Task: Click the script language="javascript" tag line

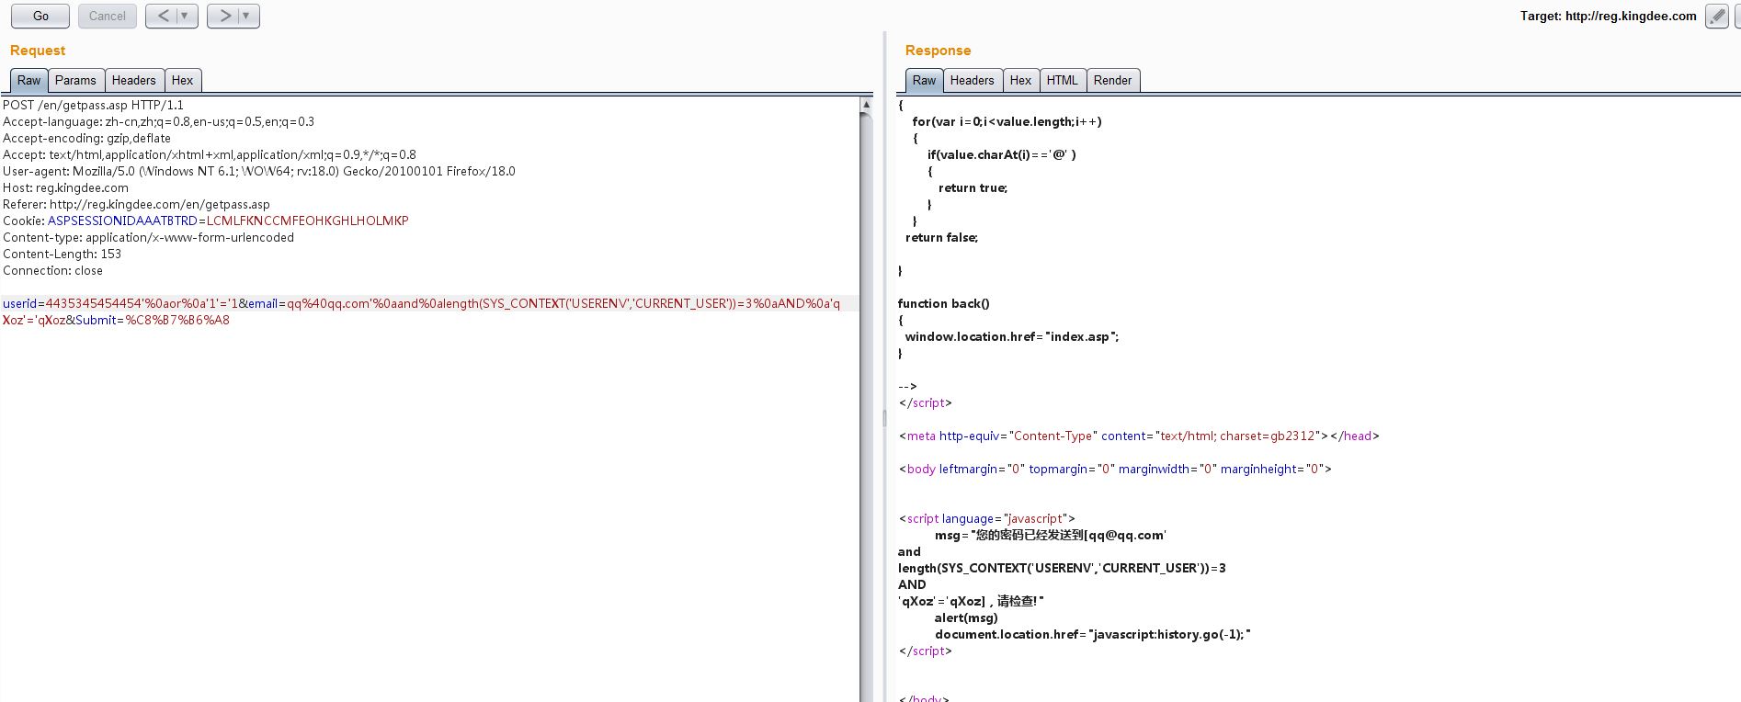Action: (986, 518)
